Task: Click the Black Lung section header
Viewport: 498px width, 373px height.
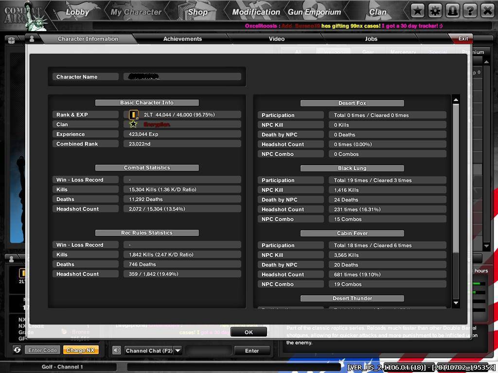Action: coord(352,168)
